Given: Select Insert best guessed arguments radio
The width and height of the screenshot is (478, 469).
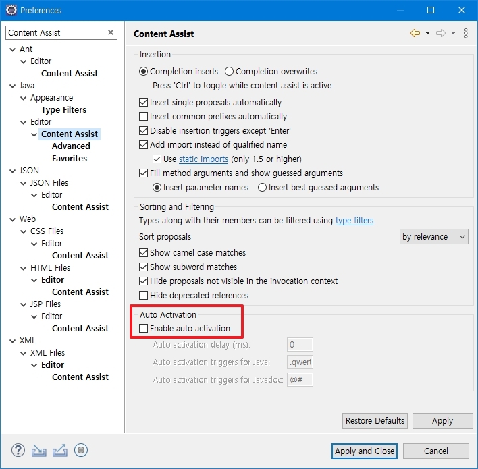Looking at the screenshot, I should tap(262, 187).
